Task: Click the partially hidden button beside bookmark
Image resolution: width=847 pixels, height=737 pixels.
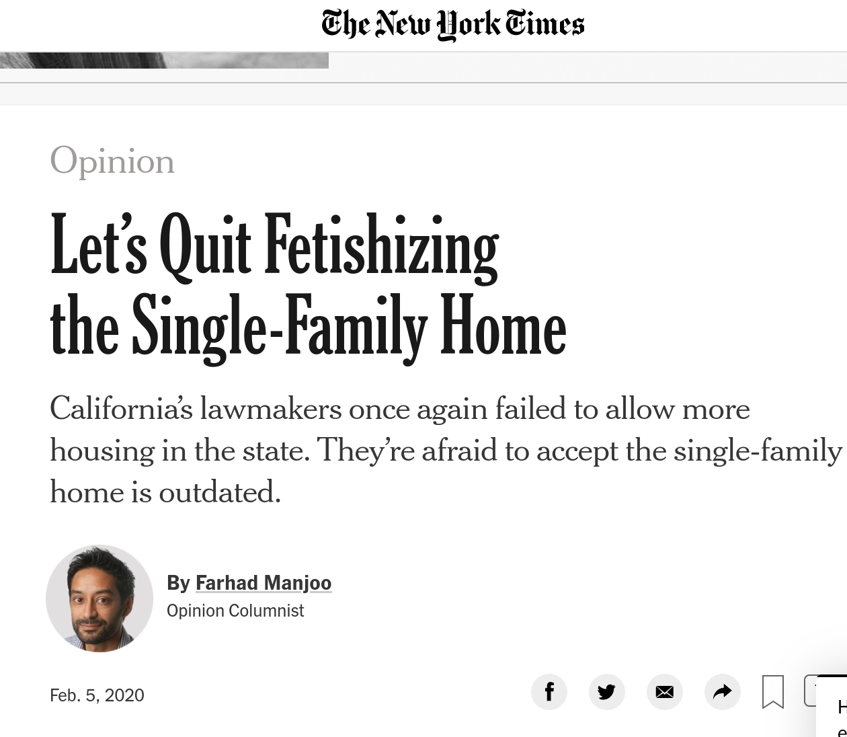Action: click(810, 691)
